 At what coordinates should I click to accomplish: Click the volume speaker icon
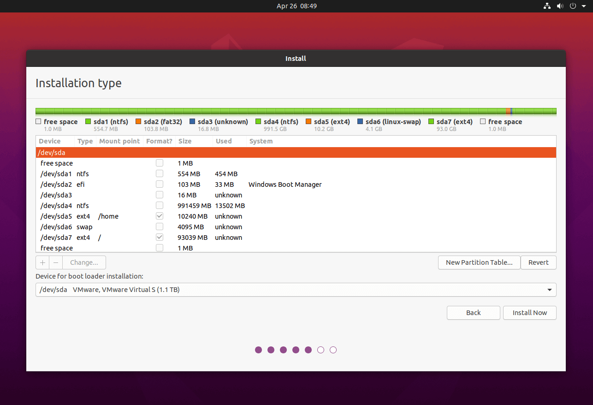coord(560,6)
